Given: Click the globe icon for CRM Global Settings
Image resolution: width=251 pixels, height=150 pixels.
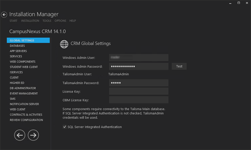Looking at the screenshot, I should pos(64,44).
